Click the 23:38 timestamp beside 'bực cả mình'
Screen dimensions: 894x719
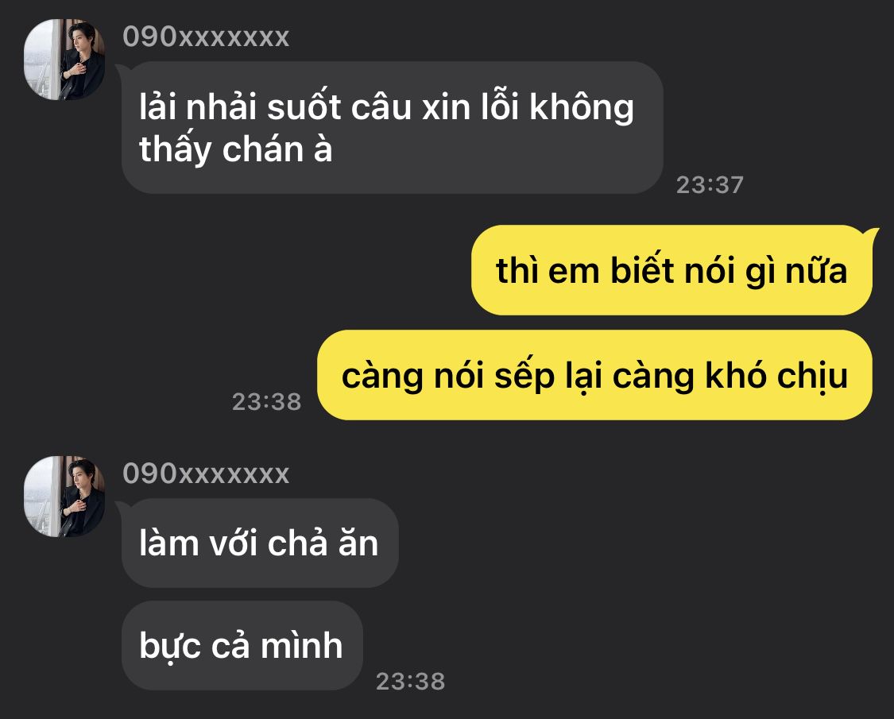point(411,682)
